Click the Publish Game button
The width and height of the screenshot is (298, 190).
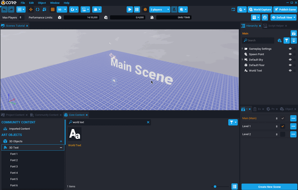285,9
